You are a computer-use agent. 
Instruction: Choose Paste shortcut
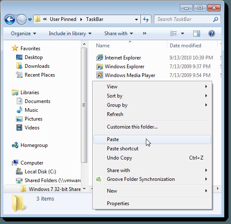(x=152, y=149)
